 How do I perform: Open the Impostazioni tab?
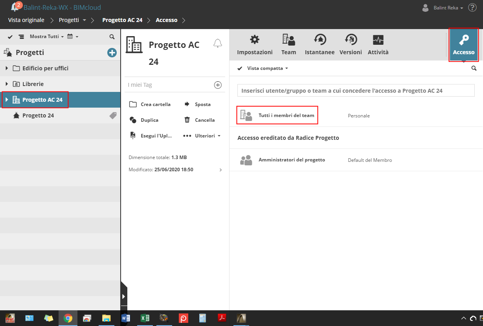pyautogui.click(x=255, y=45)
